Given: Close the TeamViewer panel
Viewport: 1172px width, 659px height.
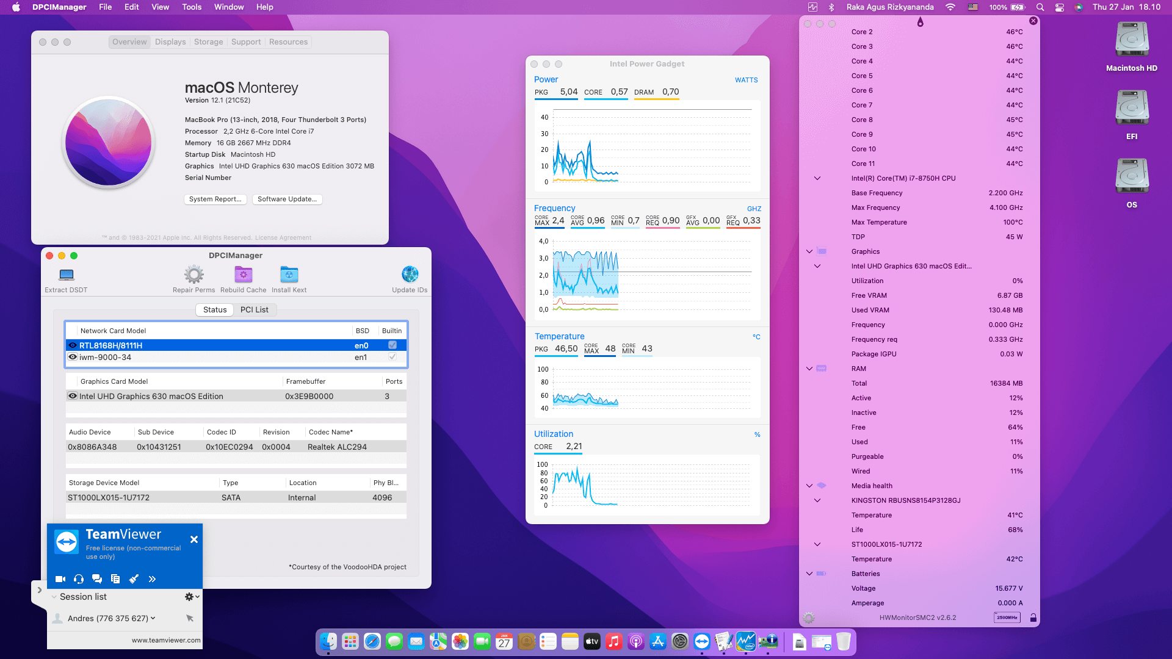Looking at the screenshot, I should [194, 539].
